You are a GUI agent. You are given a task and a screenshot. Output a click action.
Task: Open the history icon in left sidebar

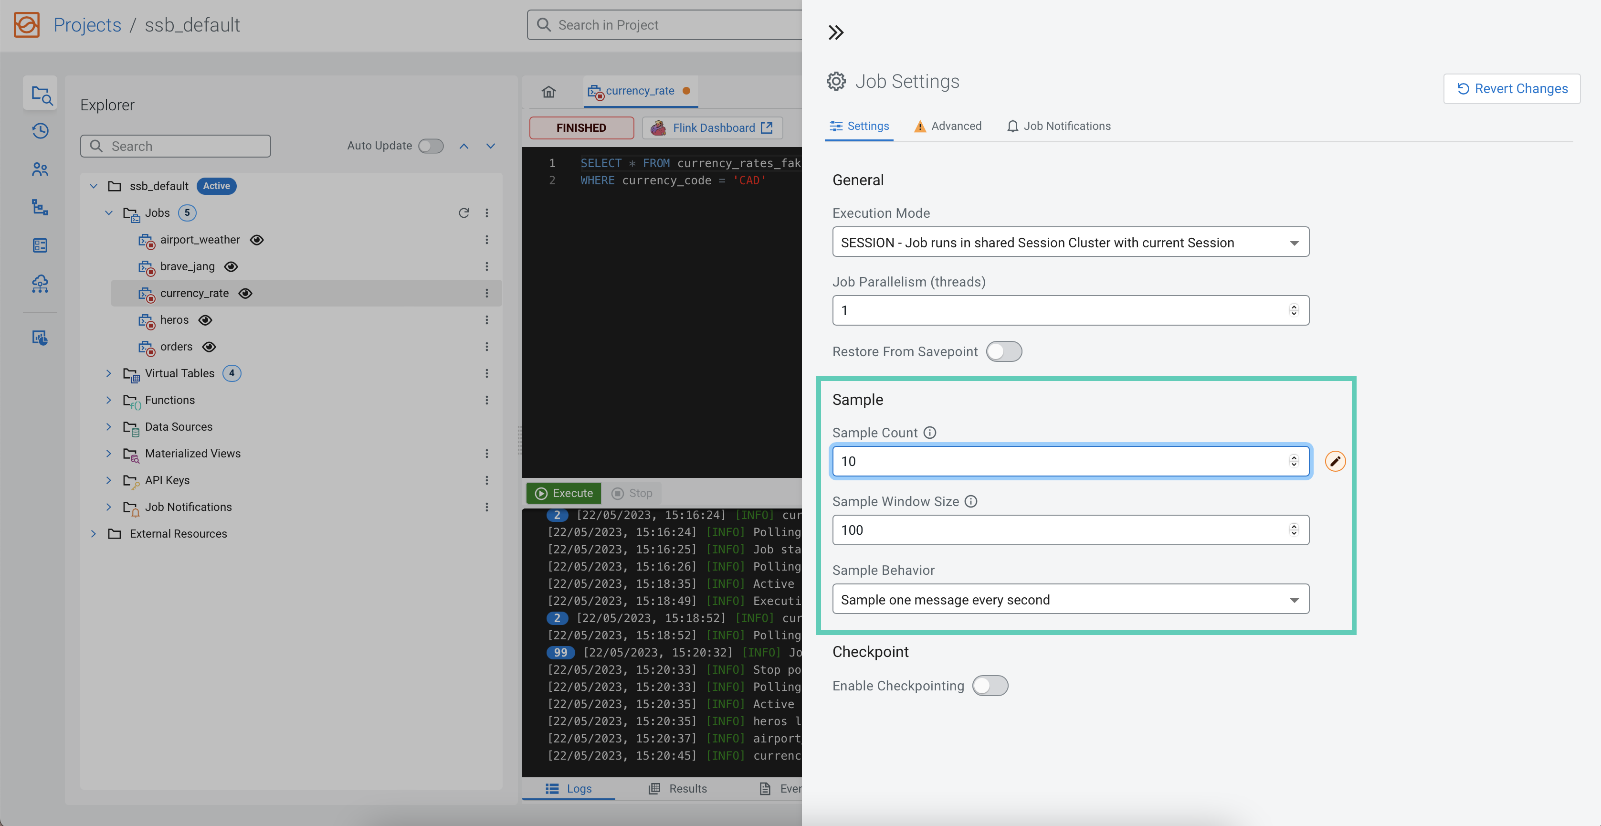[41, 131]
